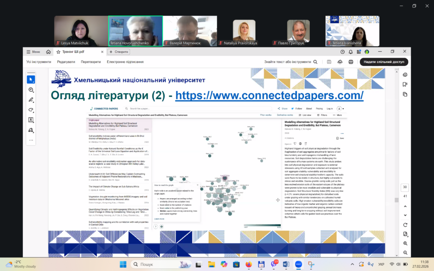
Task: Choose the add comment tool
Action: point(31,90)
